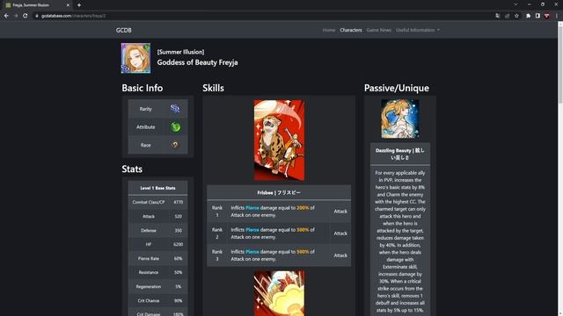
Task: Bookmark this page with star icon
Action: tap(516, 16)
